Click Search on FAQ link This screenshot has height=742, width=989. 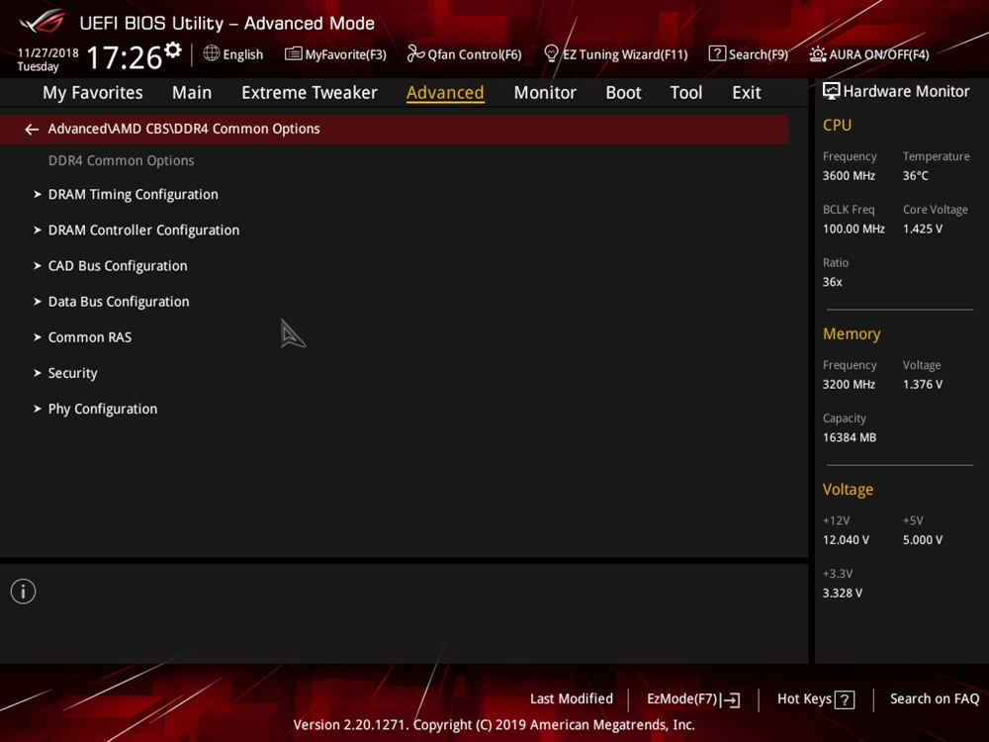[935, 699]
